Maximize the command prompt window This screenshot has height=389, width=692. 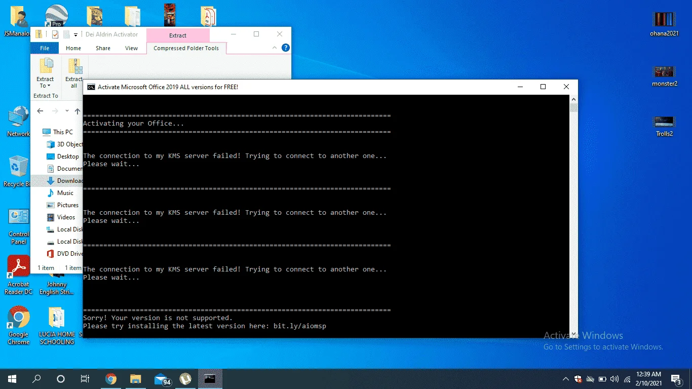point(543,87)
